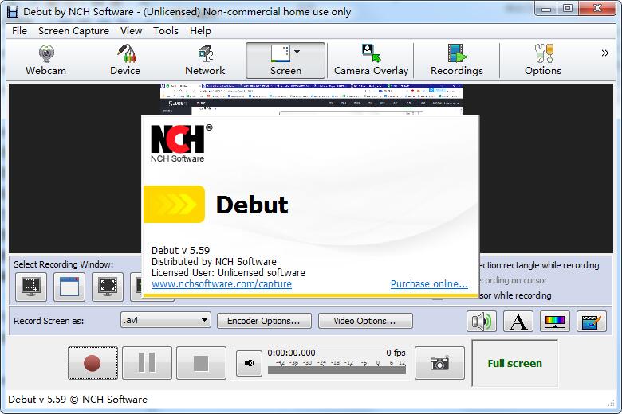Expand the toolbar overflow chevron
Screen dimensions: 622x414
click(605, 53)
